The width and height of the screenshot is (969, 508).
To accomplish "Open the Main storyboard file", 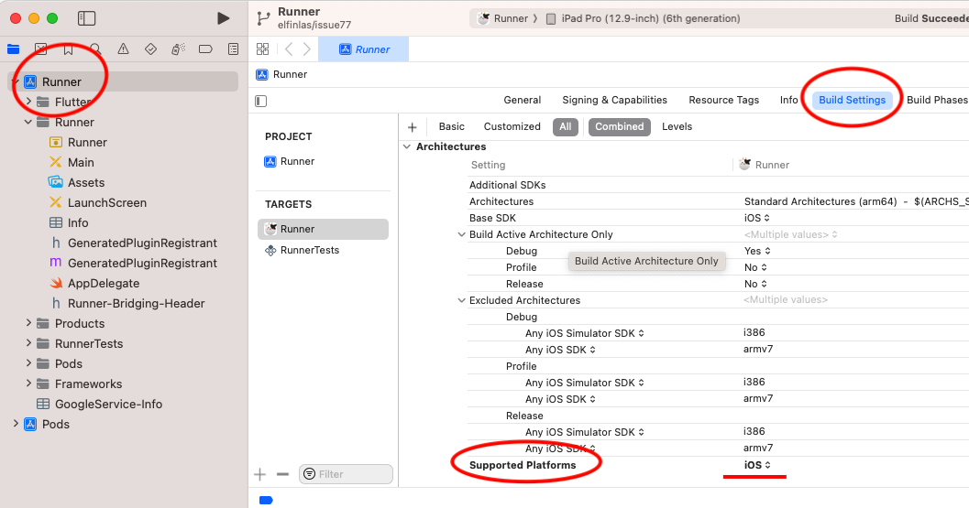I will pyautogui.click(x=72, y=162).
